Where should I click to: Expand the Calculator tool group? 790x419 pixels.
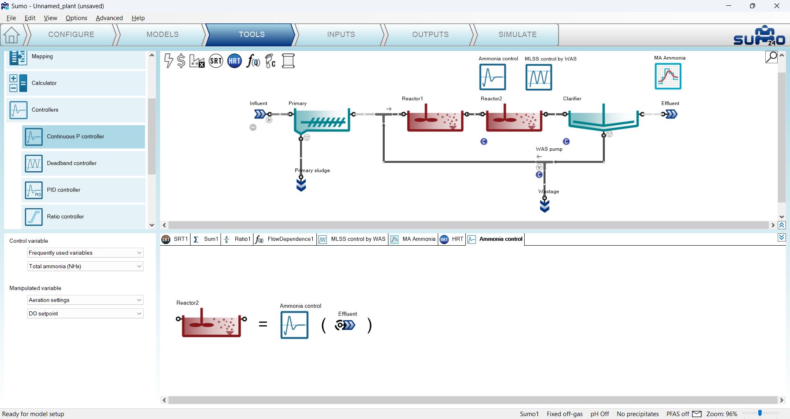click(x=76, y=83)
